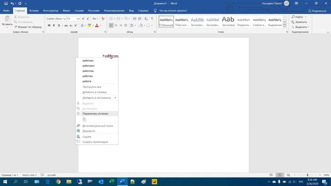Click the yellow text highlight color button
Viewport: 331px width, 186px height.
coord(89,25)
